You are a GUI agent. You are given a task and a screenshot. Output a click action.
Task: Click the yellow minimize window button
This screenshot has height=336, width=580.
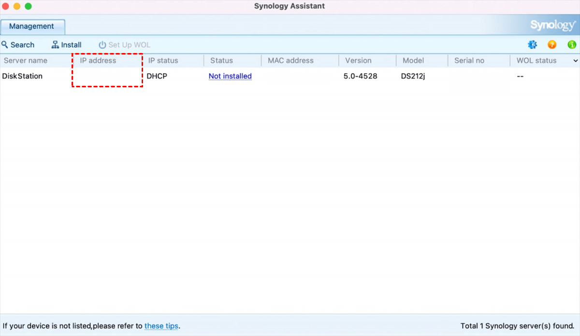(x=17, y=6)
